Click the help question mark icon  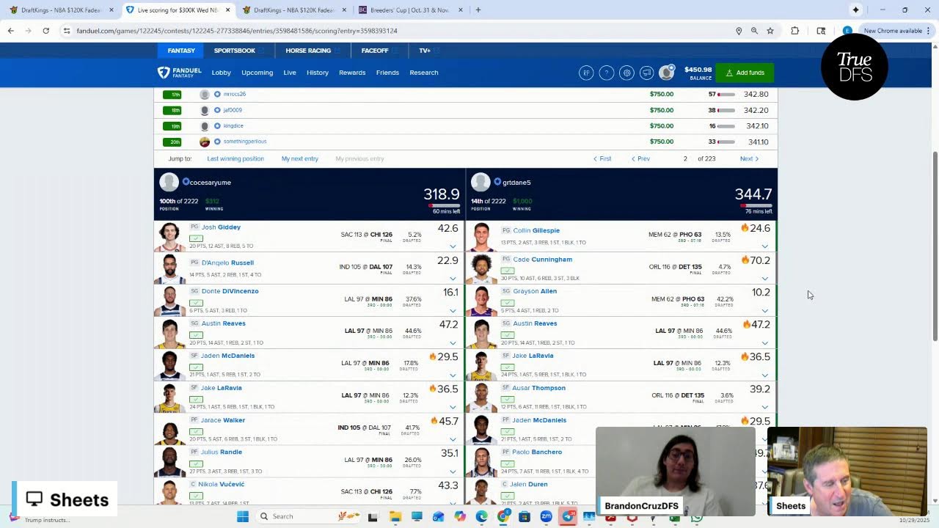(x=606, y=73)
